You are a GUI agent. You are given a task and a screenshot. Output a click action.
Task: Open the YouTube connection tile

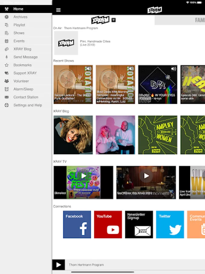pyautogui.click(x=108, y=224)
